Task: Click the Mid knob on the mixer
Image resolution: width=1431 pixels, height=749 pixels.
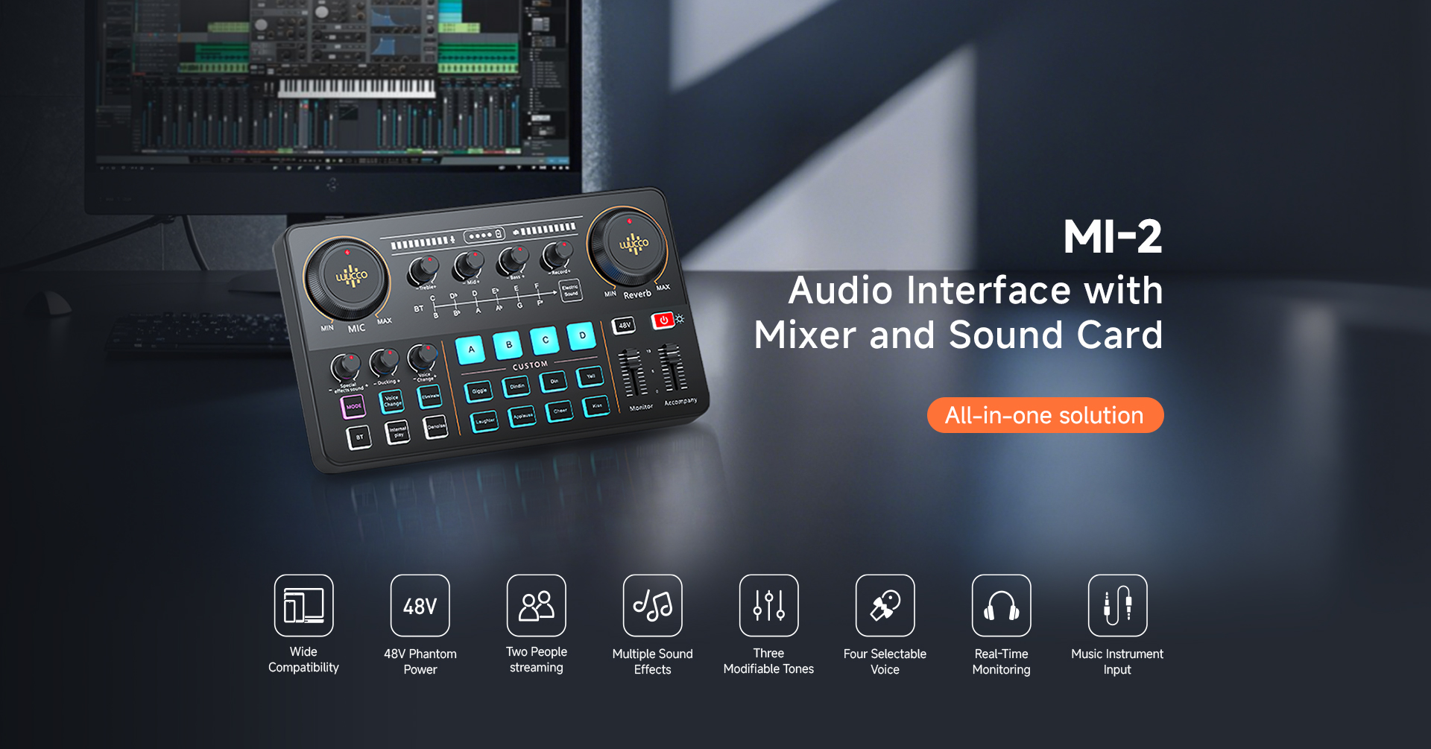Action: 469,264
